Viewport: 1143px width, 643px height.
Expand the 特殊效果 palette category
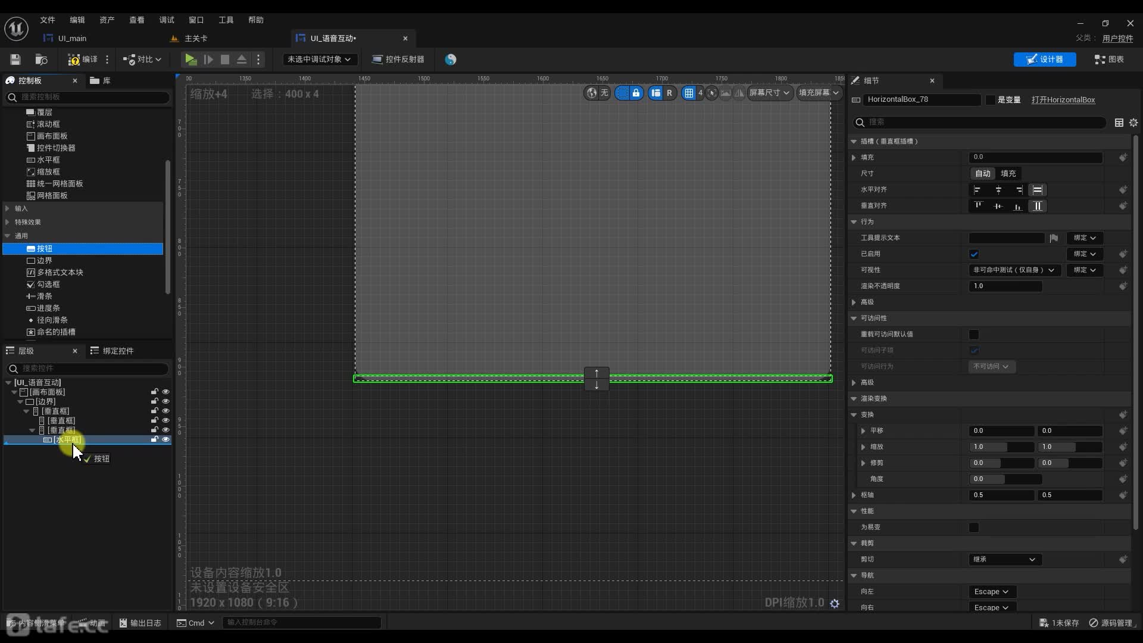[x=7, y=222]
